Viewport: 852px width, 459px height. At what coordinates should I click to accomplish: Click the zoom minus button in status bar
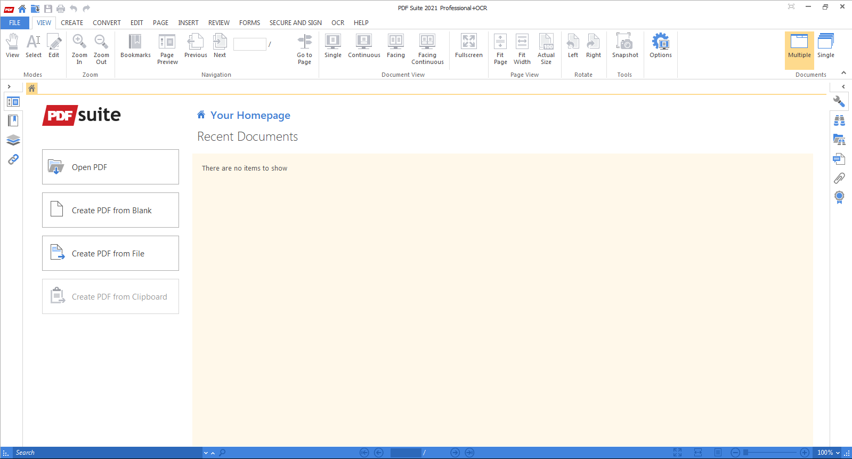click(735, 453)
